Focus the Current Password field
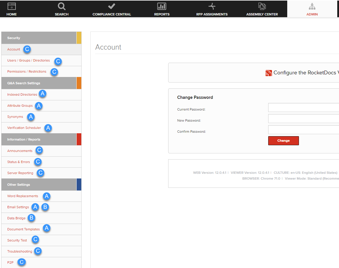Screen dimensions: 339x268 coord(304,107)
